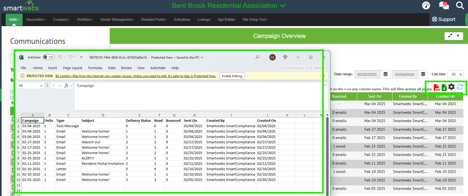
Task: Open Excel search box magnifier
Action: point(257,57)
